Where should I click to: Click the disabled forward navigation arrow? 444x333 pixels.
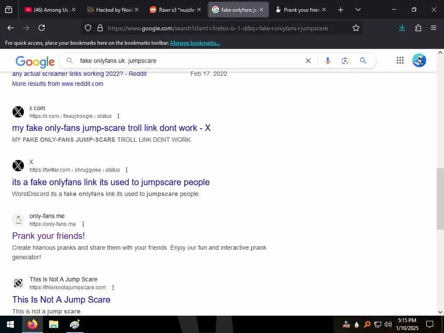[x=26, y=28]
